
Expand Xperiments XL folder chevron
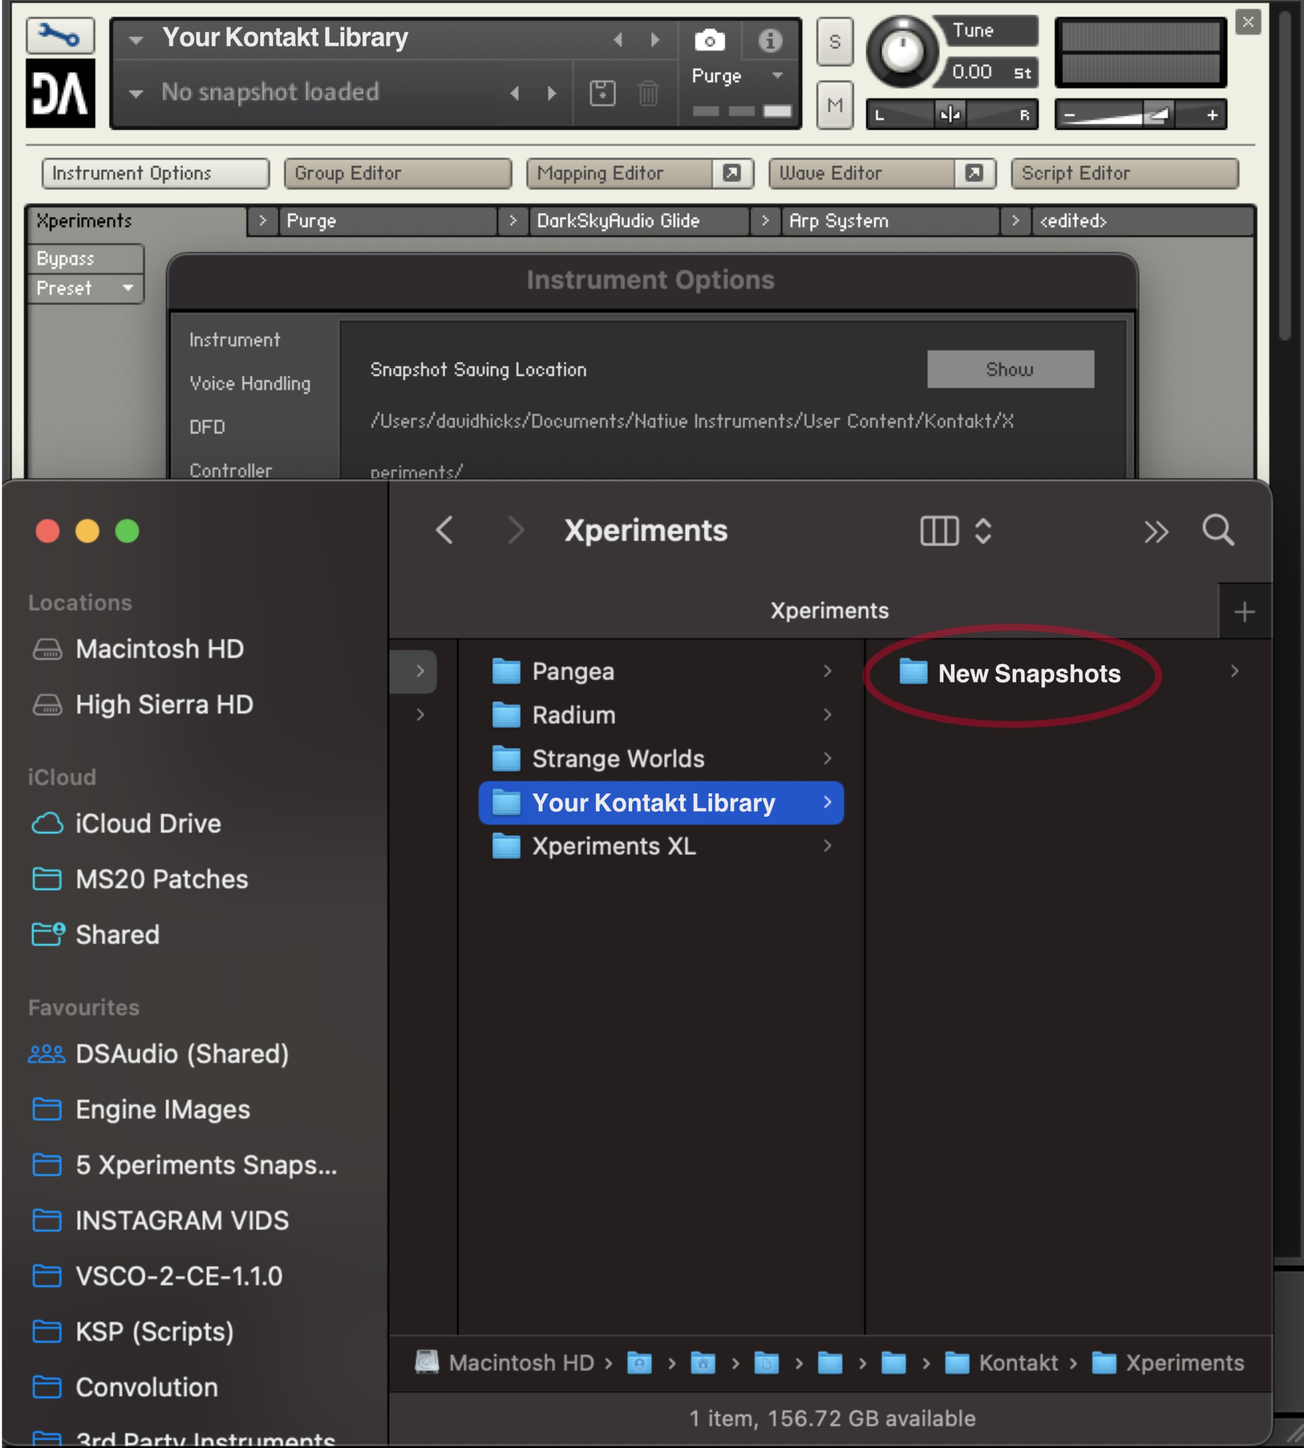click(827, 846)
